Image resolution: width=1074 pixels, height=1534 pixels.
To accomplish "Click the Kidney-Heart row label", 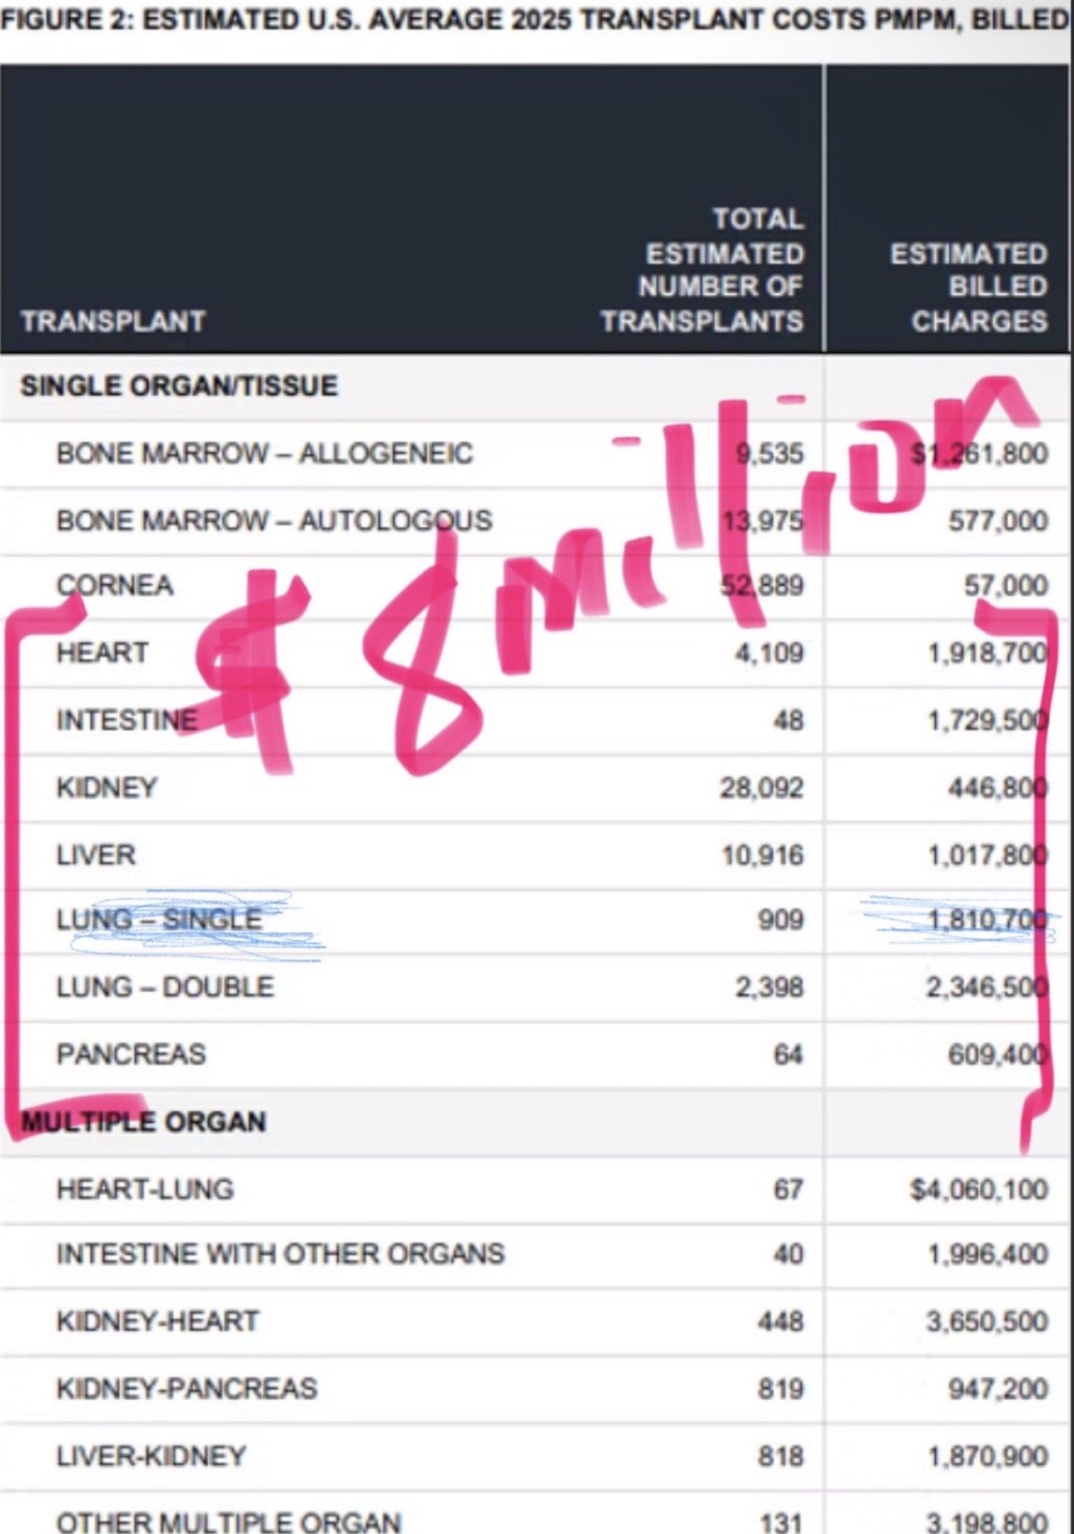I will pos(157,1322).
